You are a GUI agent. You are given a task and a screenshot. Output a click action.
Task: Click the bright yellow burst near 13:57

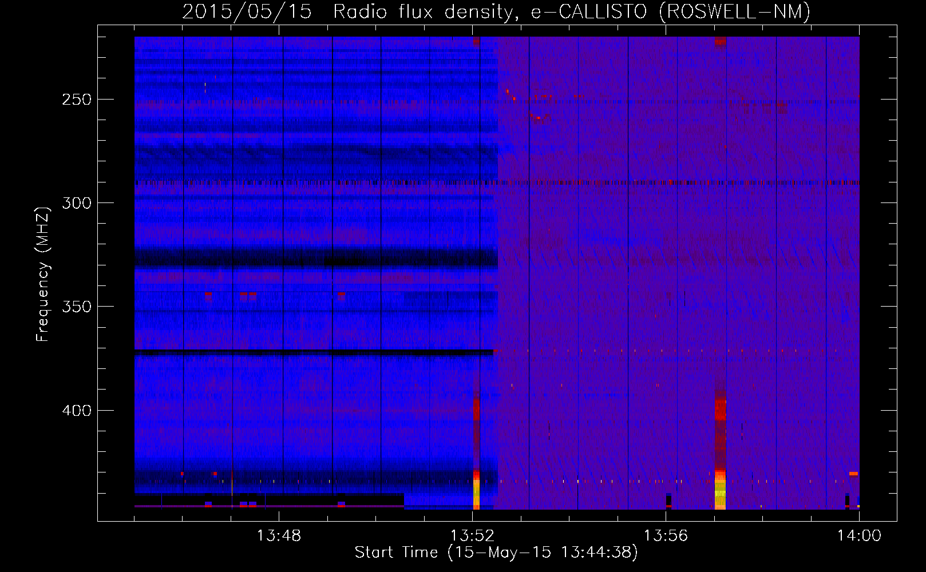tap(720, 490)
